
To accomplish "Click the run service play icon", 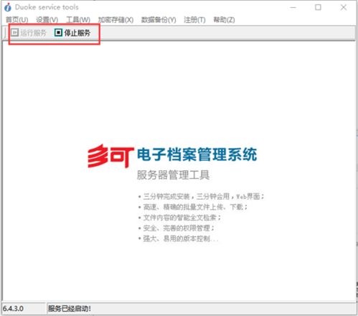I will (x=14, y=32).
